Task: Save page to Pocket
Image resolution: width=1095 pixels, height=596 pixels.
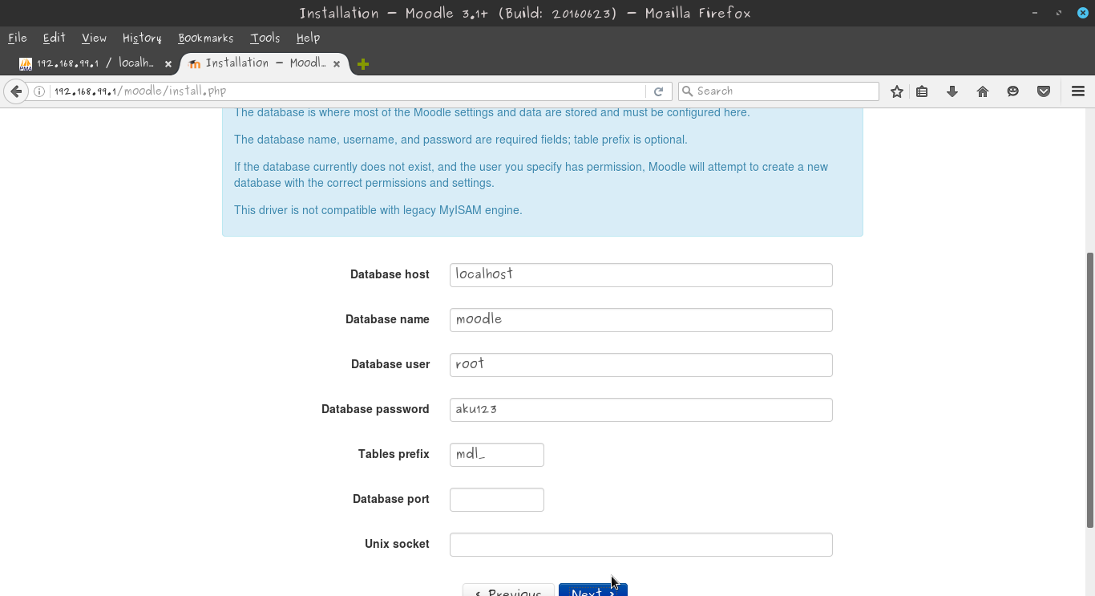Action: pos(1044,91)
